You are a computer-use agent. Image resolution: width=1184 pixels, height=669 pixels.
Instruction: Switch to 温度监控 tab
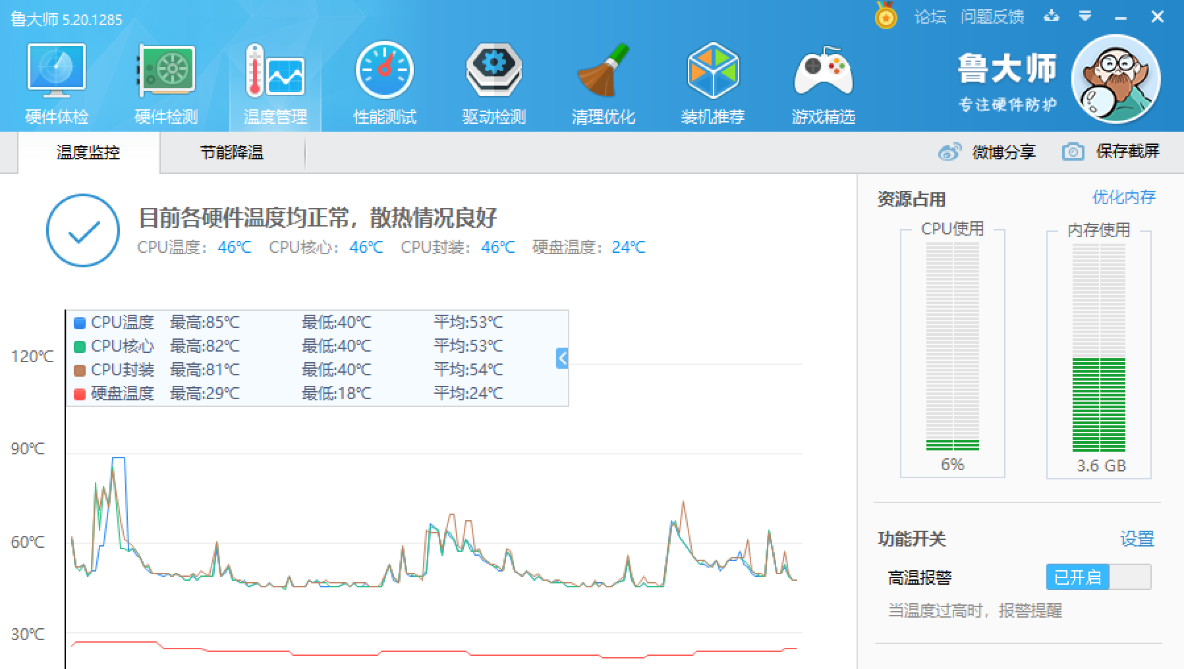pos(88,152)
